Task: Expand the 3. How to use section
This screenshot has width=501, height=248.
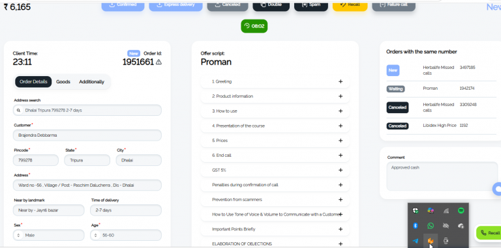Action: (x=275, y=111)
